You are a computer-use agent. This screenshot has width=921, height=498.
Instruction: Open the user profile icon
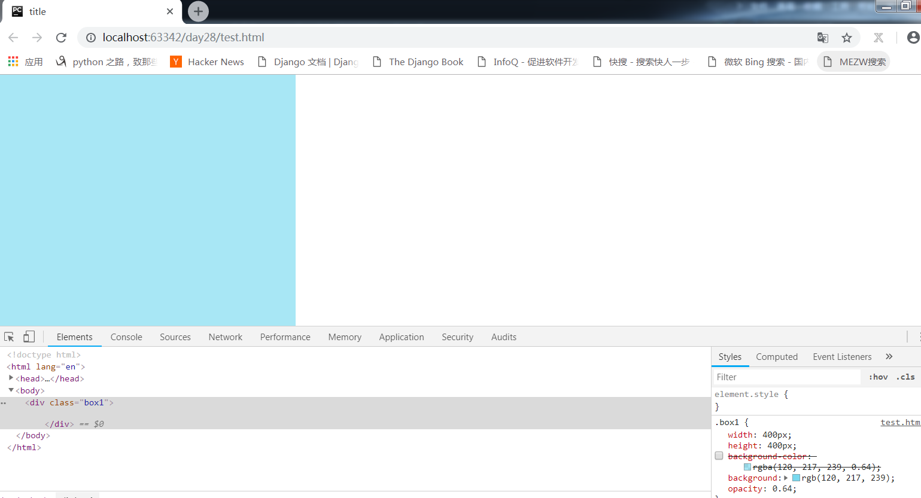click(913, 38)
